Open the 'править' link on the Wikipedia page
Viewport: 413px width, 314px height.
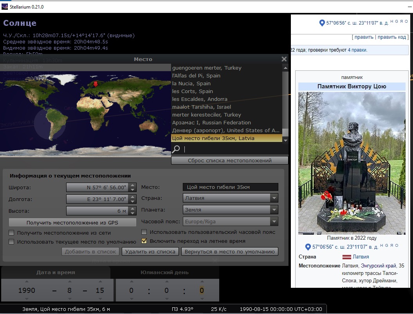(x=364, y=37)
